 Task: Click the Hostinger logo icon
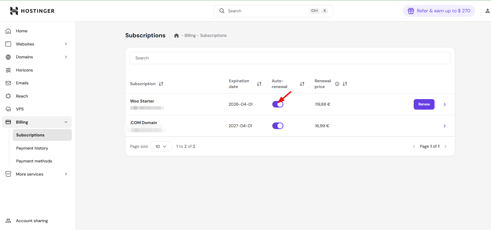(14, 11)
